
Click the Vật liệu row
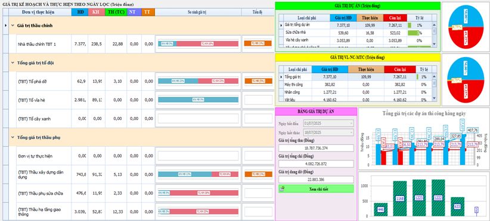(x=356, y=99)
